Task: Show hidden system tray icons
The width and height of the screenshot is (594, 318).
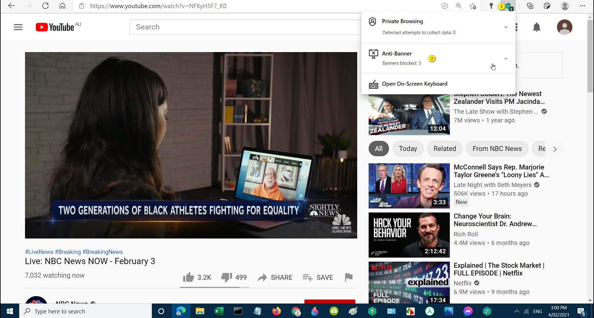Action: tap(517, 311)
